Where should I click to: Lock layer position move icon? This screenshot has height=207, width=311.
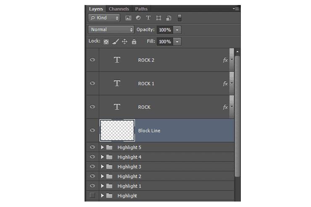point(124,42)
